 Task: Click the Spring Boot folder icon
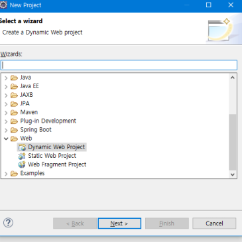pos(14,130)
